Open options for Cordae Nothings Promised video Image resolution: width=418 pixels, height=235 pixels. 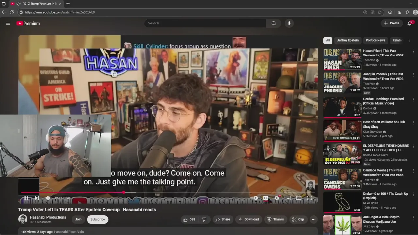(x=413, y=99)
